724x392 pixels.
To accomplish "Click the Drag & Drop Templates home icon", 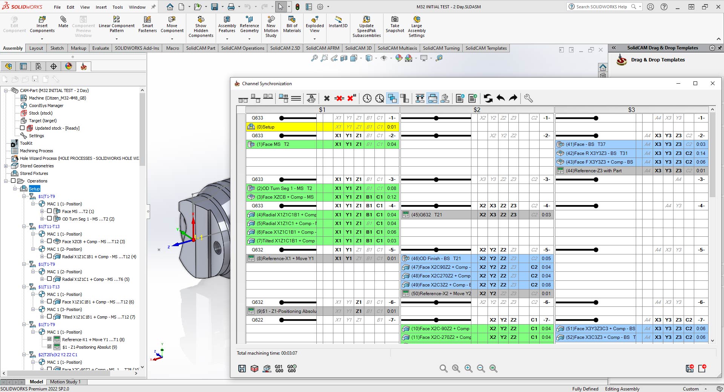I will pos(603,67).
